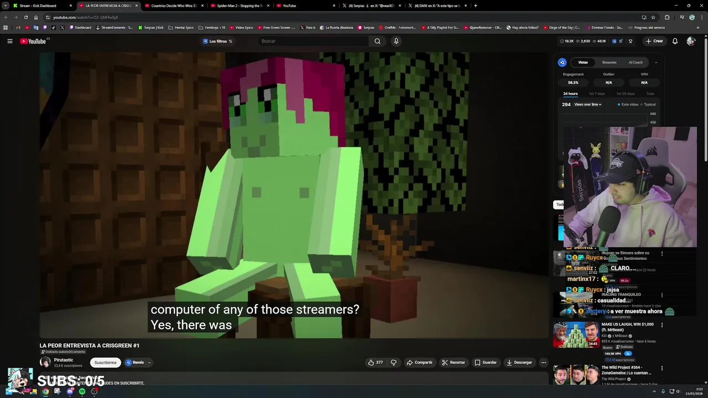The height and width of the screenshot is (398, 708).
Task: Click the Remix button
Action: (x=134, y=363)
